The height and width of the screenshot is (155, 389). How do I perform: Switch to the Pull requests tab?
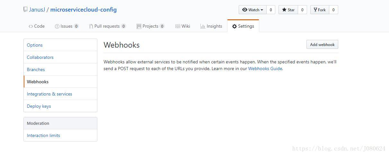coord(108,26)
